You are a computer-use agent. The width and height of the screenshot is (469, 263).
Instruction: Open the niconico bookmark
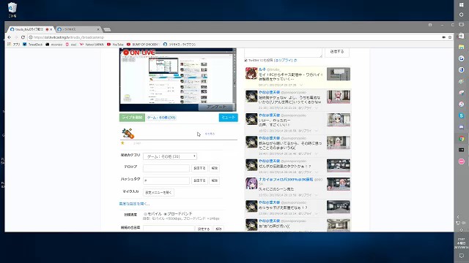[53, 45]
